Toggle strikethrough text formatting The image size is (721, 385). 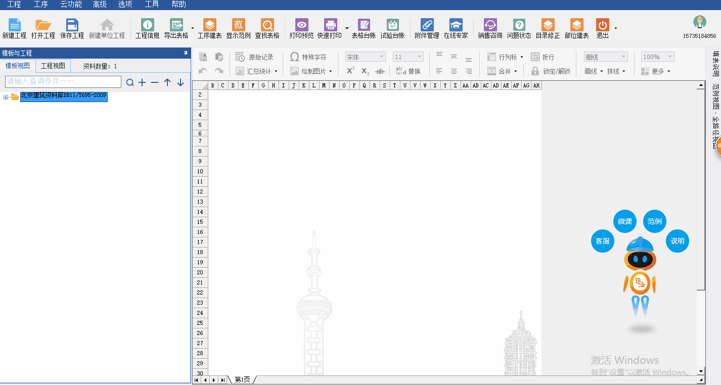pyautogui.click(x=380, y=71)
